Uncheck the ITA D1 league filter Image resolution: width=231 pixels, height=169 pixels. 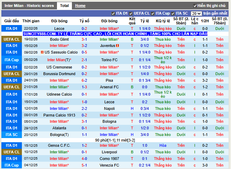point(113,14)
